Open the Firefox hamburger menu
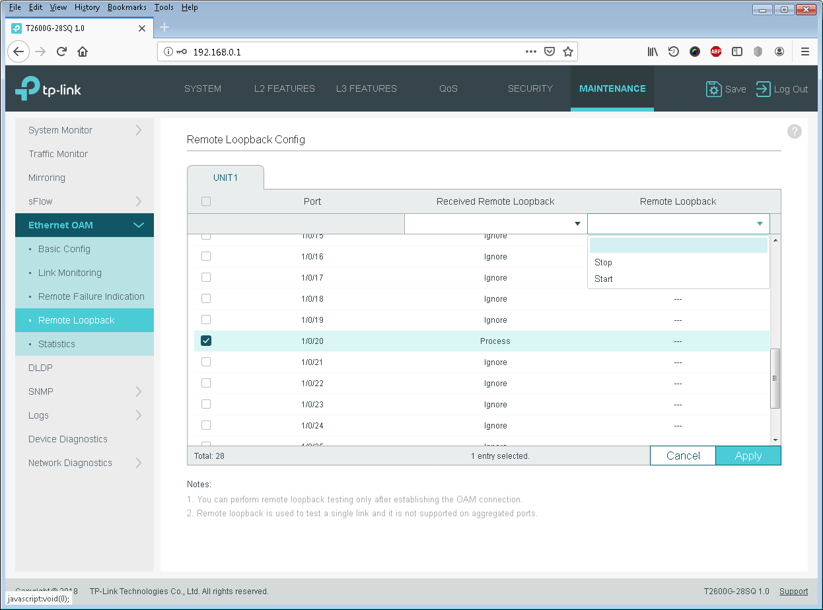The image size is (823, 610). (x=805, y=51)
